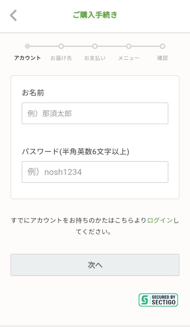The image size is (190, 327).
Task: Tap the すでにアカウントをお持ち notice text
Action: [x=95, y=226]
